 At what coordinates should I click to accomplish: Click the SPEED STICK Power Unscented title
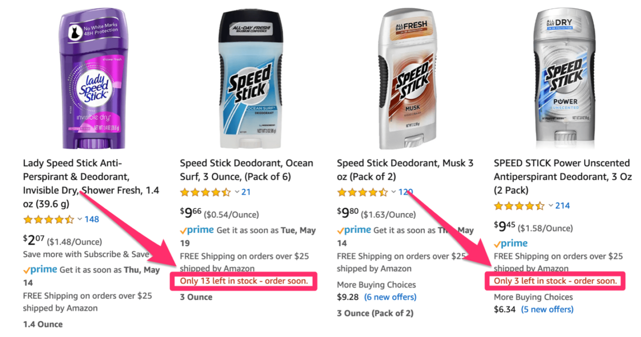point(562,177)
